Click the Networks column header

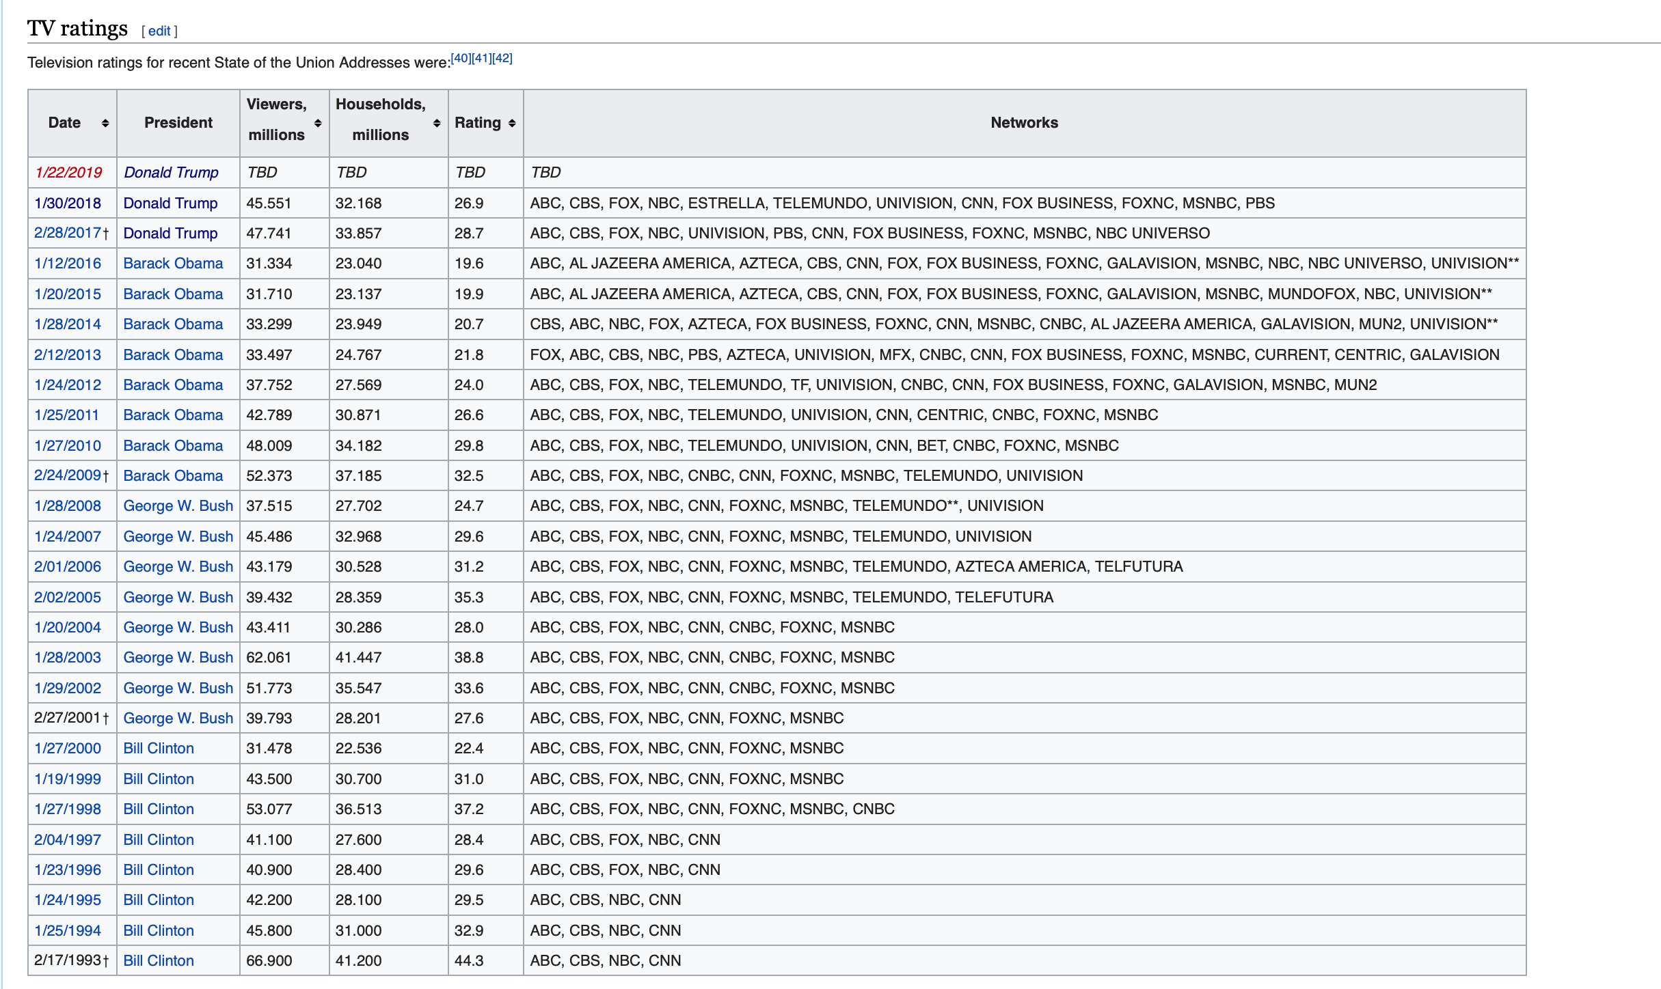point(1024,123)
